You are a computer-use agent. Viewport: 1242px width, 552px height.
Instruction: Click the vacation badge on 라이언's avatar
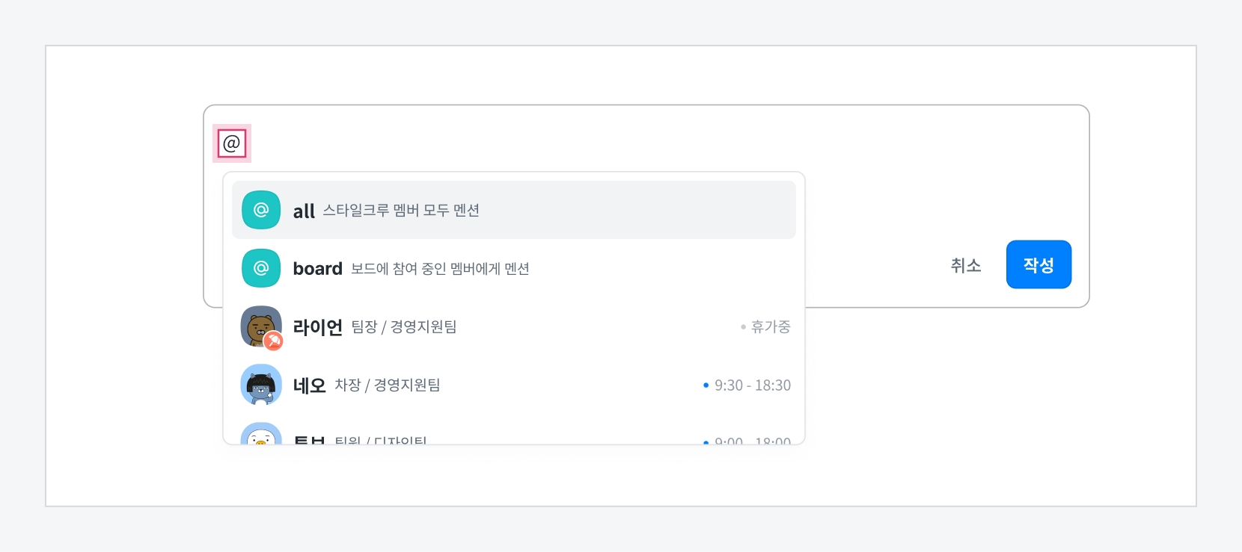(274, 341)
